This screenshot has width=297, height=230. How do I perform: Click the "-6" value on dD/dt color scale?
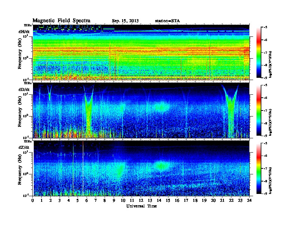pyautogui.click(x=265, y=98)
